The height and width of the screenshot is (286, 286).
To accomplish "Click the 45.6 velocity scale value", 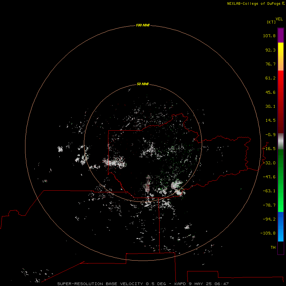I will (270, 92).
